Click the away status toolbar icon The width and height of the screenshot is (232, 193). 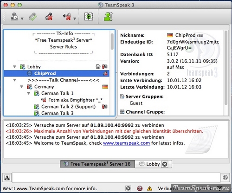tap(14, 17)
